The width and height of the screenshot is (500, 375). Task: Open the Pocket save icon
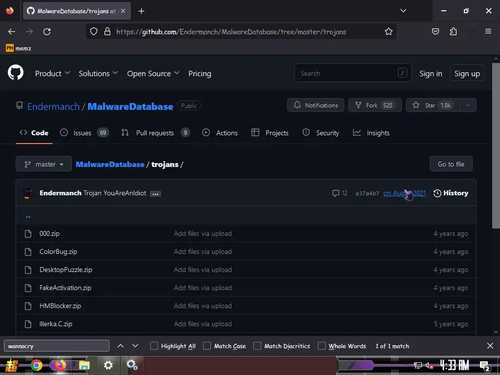point(435,31)
